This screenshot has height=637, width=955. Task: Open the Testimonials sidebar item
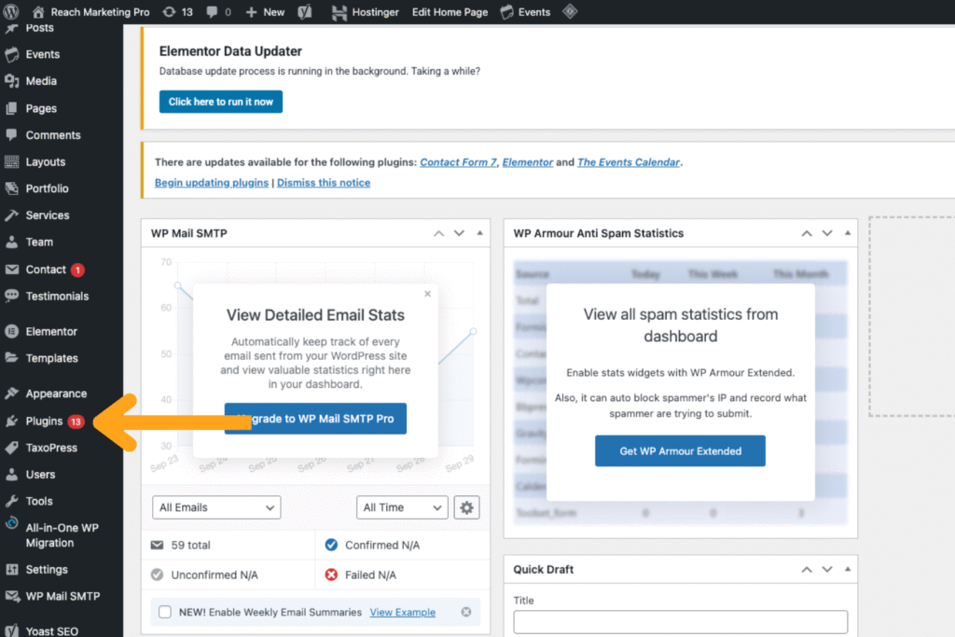[x=57, y=296]
